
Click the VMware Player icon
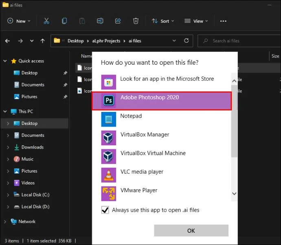(x=109, y=194)
